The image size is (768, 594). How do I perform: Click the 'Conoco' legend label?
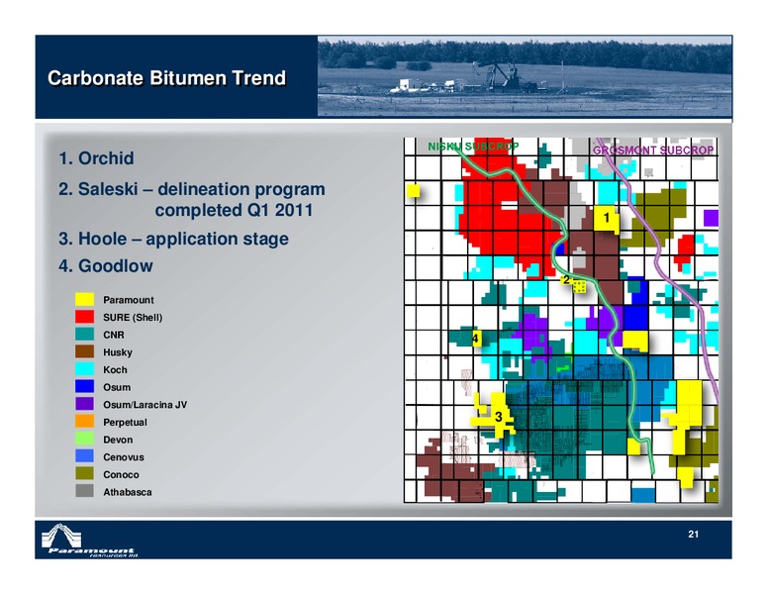pos(121,474)
